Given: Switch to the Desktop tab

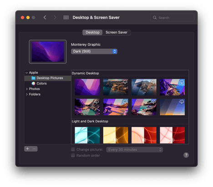Looking at the screenshot, I should point(92,32).
